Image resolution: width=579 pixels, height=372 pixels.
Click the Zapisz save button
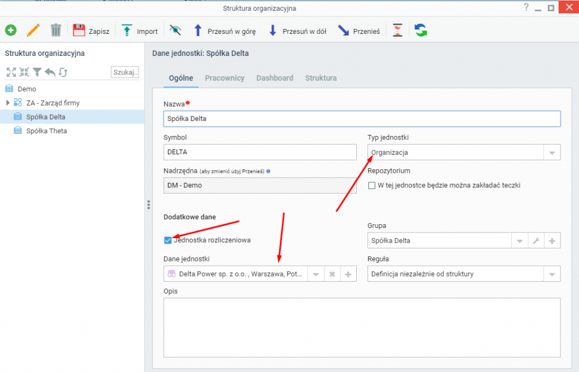point(92,31)
